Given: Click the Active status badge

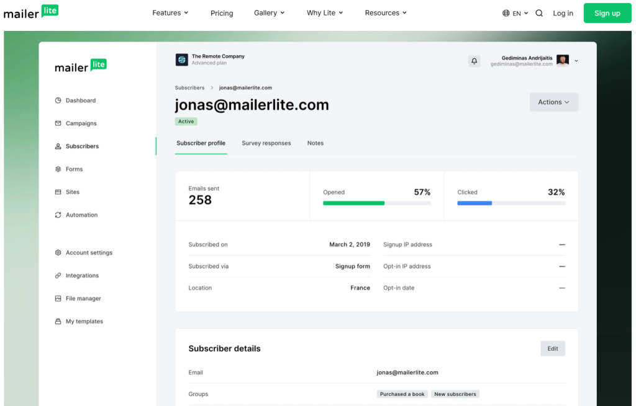Looking at the screenshot, I should [186, 121].
